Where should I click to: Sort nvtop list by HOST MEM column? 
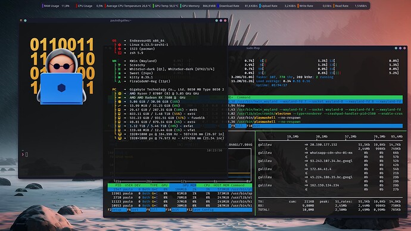point(221,185)
